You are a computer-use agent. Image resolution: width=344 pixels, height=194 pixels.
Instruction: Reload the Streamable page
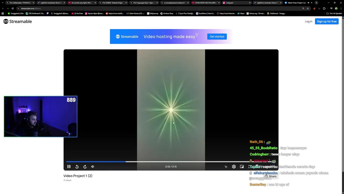[x=12, y=8]
